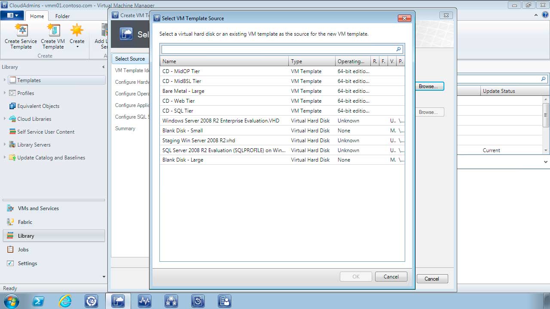Sort the list by the Name column
This screenshot has height=309, width=550.
pyautogui.click(x=224, y=61)
